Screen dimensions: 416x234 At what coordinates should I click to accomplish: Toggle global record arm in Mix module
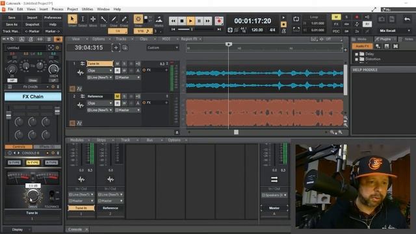click(x=357, y=17)
